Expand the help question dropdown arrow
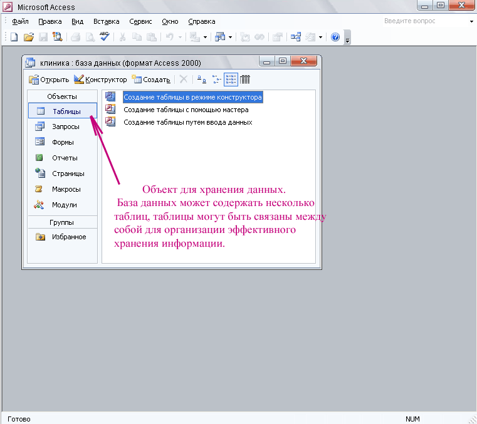This screenshot has width=477, height=424. (471, 21)
